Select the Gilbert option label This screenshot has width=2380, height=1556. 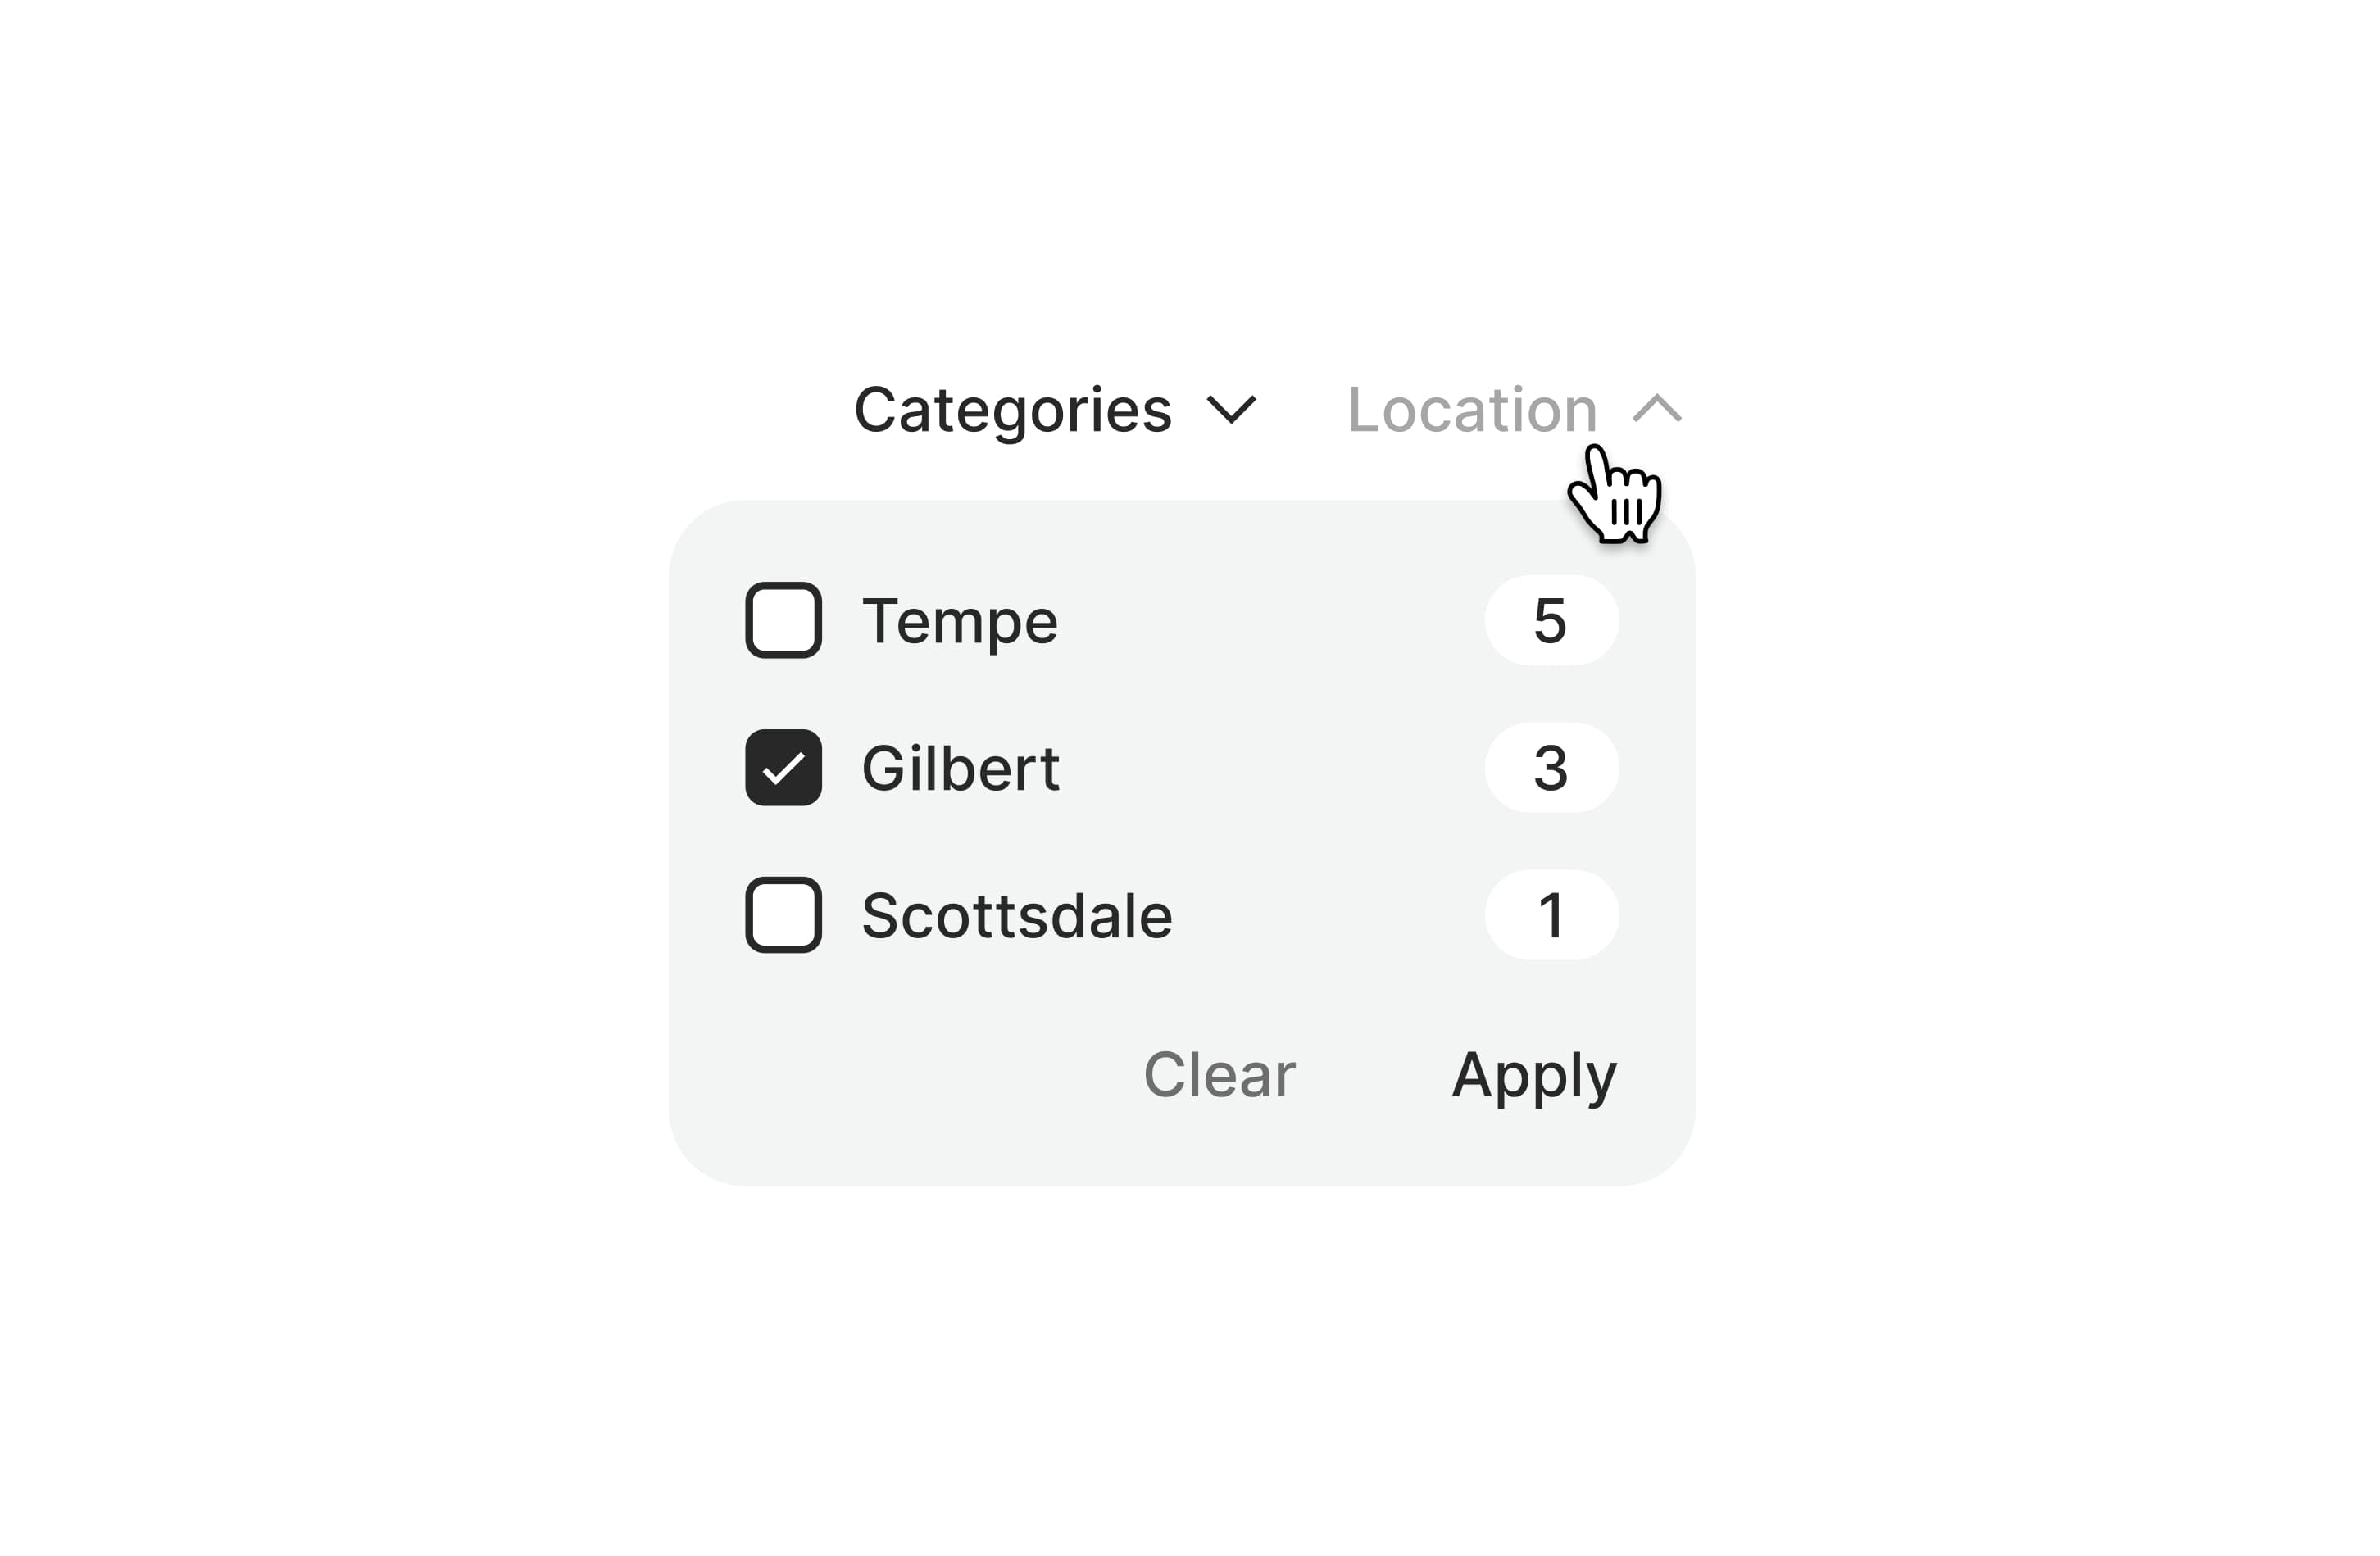[x=960, y=768]
